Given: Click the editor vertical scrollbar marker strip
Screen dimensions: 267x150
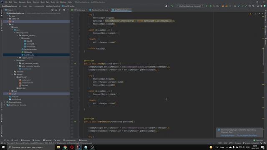Looking at the screenshot, I should [x=263, y=75].
